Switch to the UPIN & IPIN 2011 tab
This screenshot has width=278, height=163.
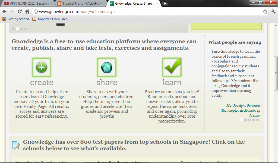tap(28, 3)
